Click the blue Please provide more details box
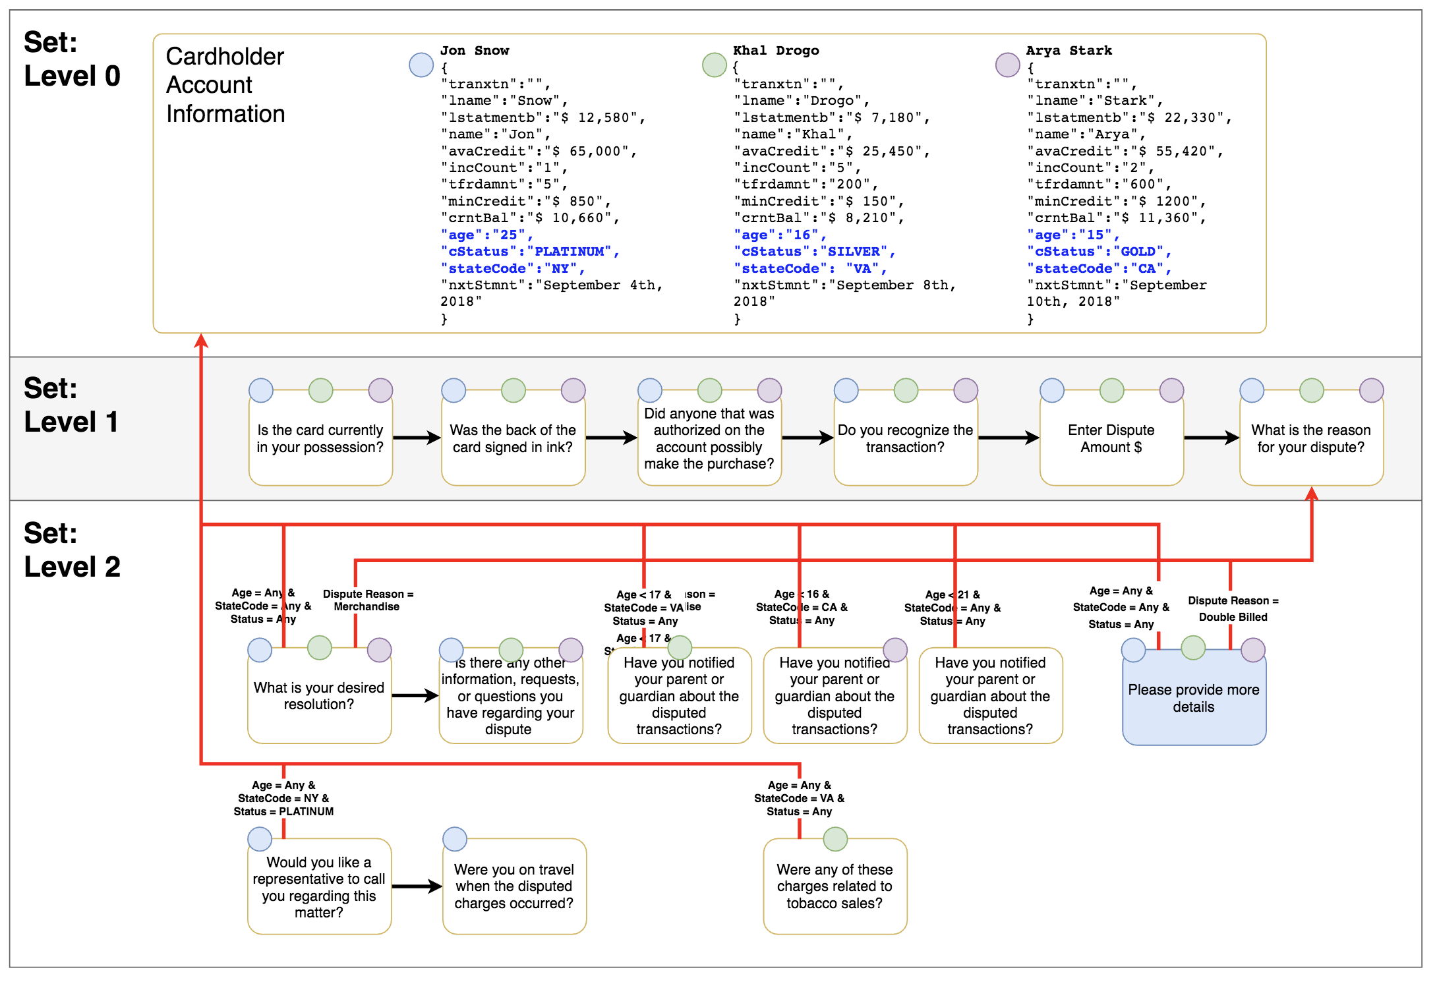Viewport: 1437px width, 982px height. (x=1193, y=699)
